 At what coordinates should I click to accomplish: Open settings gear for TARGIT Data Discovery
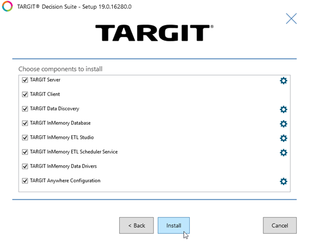tap(283, 110)
